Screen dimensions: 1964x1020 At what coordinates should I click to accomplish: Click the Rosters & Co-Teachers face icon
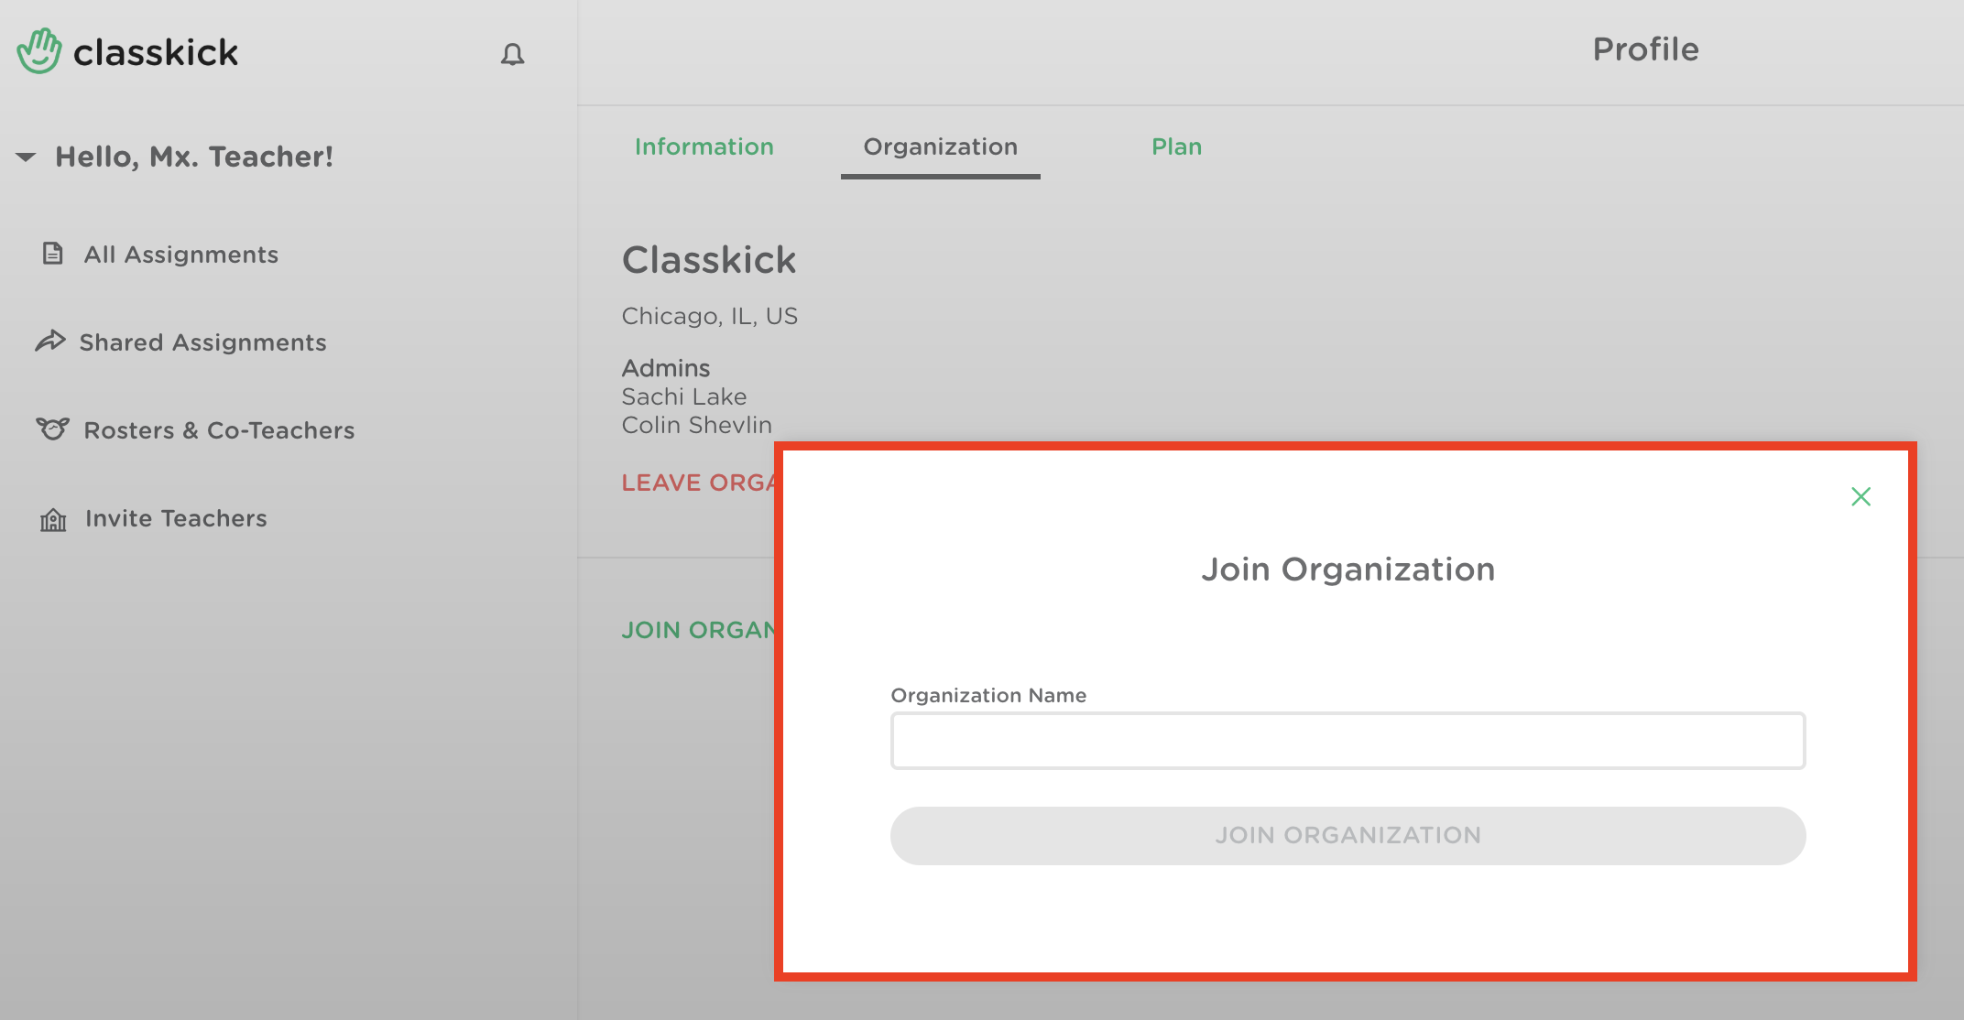[52, 429]
